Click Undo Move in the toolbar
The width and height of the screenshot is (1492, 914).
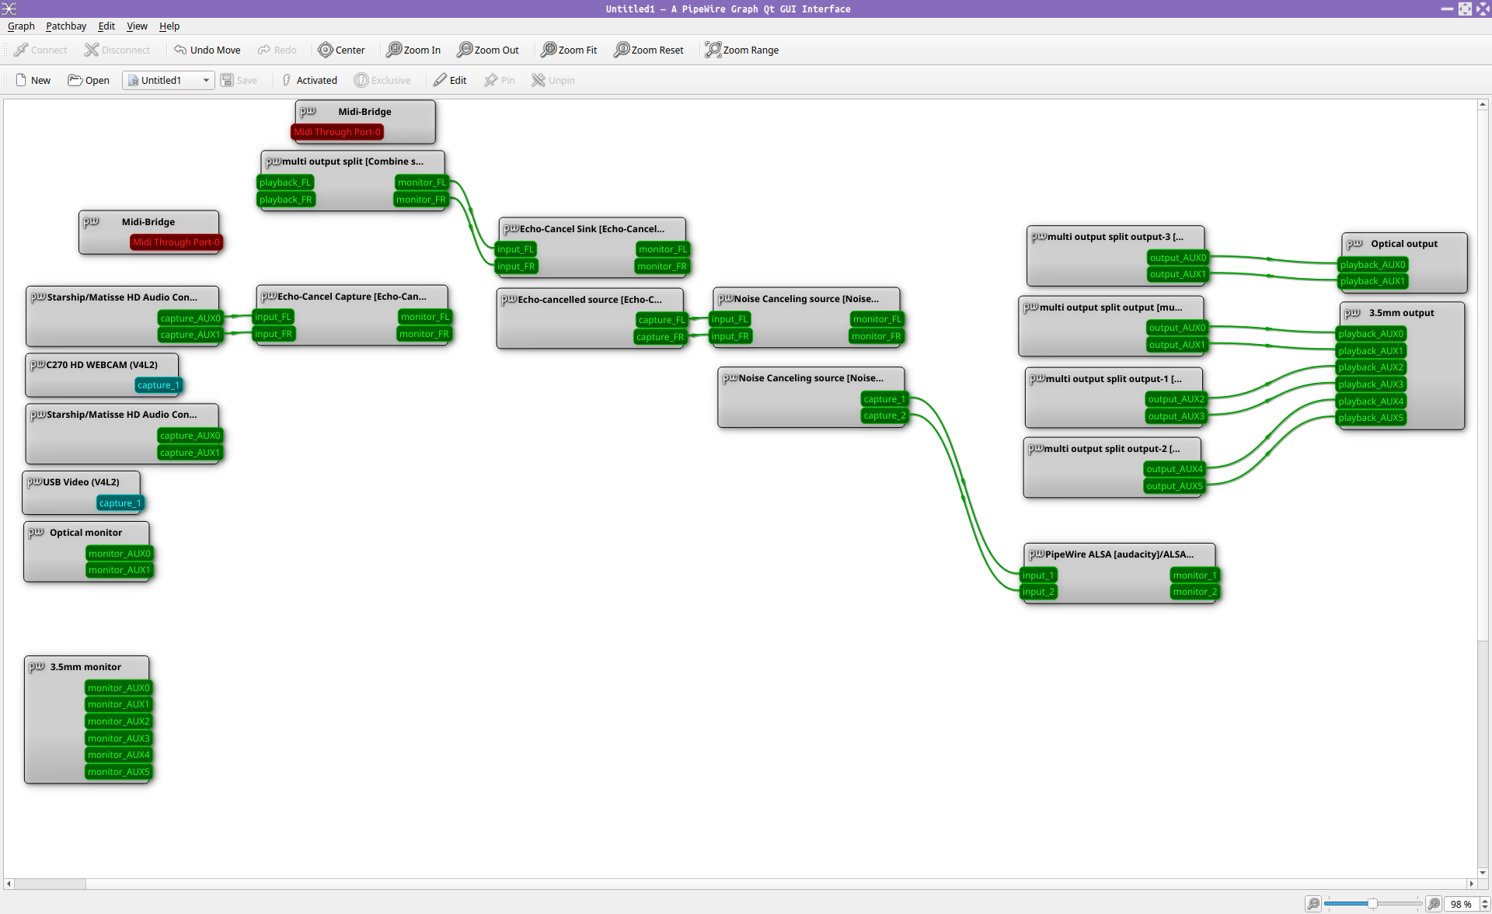[x=207, y=50]
